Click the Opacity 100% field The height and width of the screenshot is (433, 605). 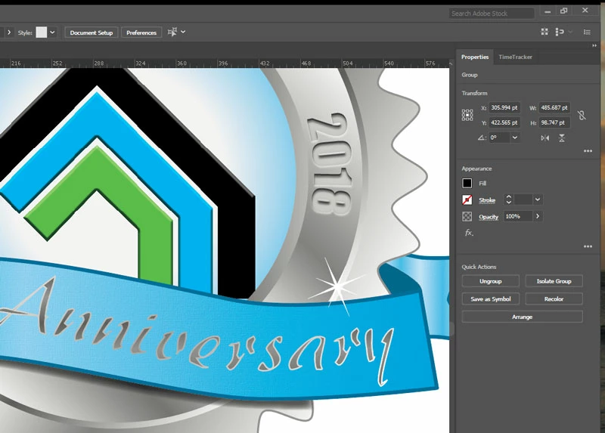click(x=518, y=216)
